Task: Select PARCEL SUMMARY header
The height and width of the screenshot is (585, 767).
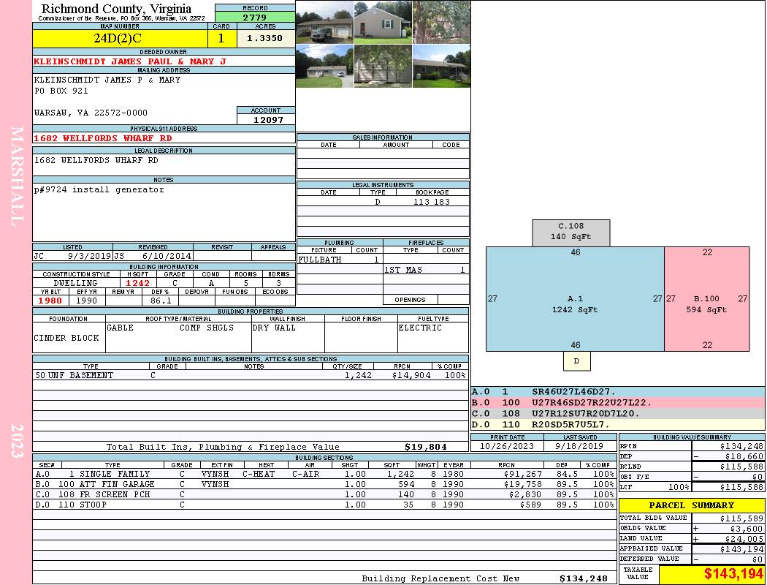Action: coord(691,505)
